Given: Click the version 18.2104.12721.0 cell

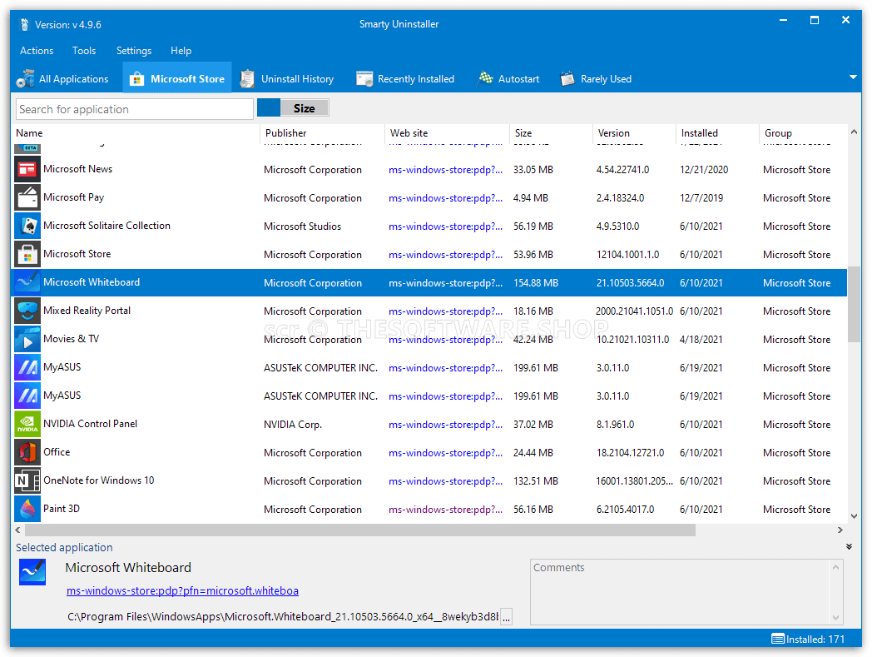Looking at the screenshot, I should 630,453.
